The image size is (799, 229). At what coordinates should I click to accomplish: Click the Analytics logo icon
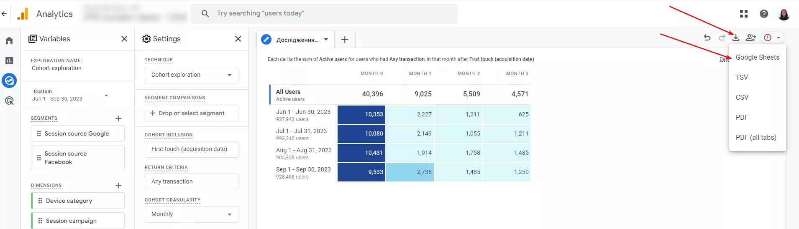tap(23, 14)
